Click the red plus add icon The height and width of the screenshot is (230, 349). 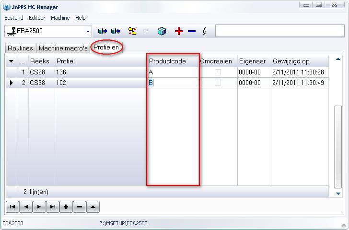(179, 31)
